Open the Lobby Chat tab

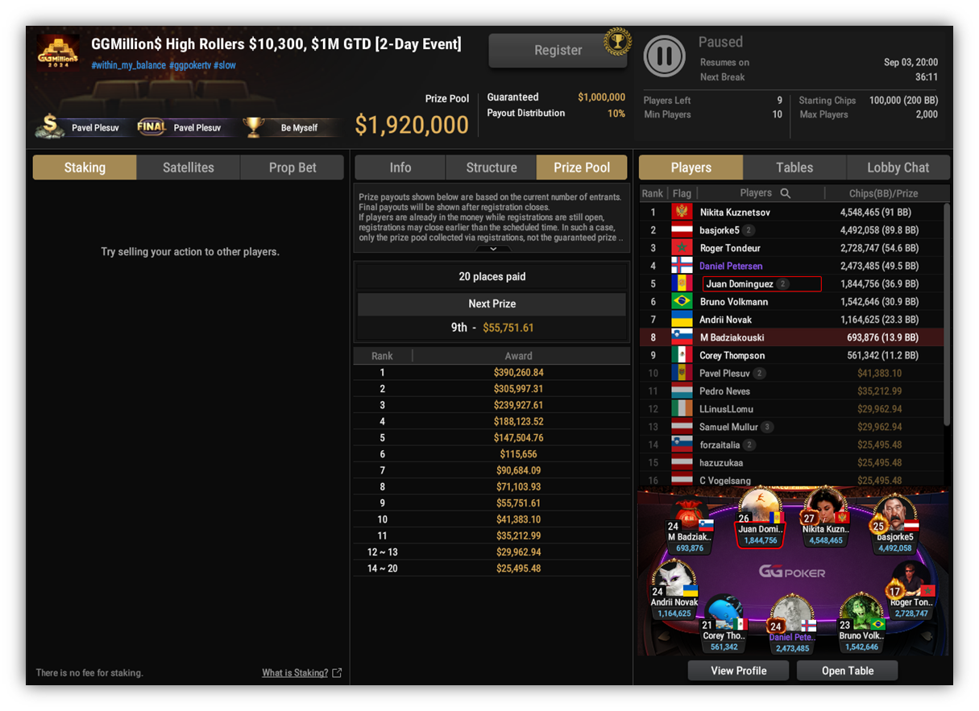point(898,167)
